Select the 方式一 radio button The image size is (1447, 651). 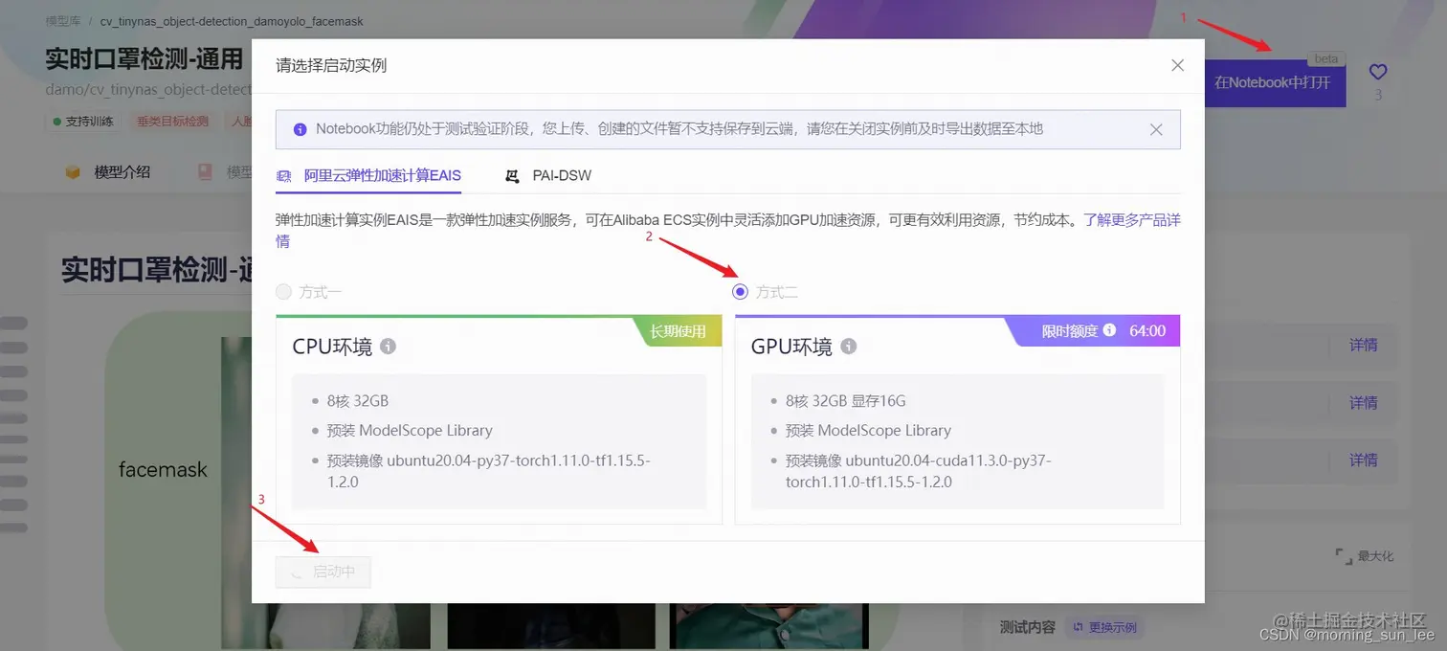click(x=281, y=292)
